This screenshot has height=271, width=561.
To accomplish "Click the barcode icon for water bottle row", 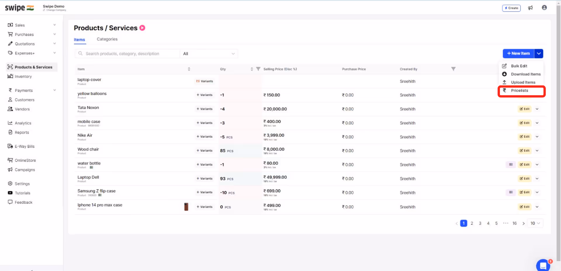I will (511, 165).
